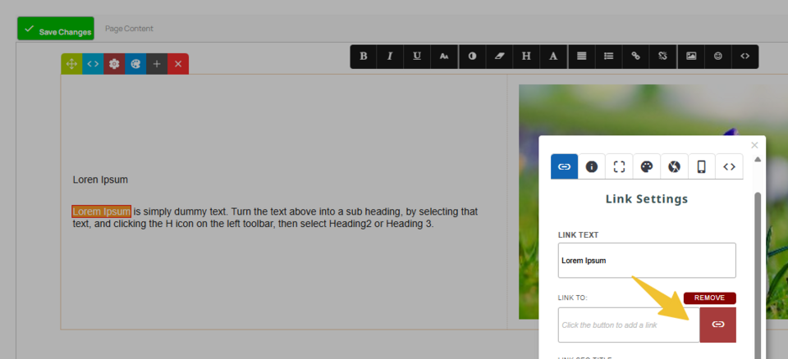Click the unlink broken chain icon
Image resolution: width=788 pixels, height=359 pixels.
662,57
